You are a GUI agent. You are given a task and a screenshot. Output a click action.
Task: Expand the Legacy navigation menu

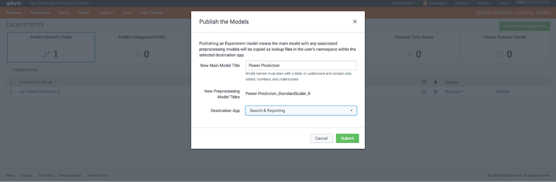click(x=107, y=13)
